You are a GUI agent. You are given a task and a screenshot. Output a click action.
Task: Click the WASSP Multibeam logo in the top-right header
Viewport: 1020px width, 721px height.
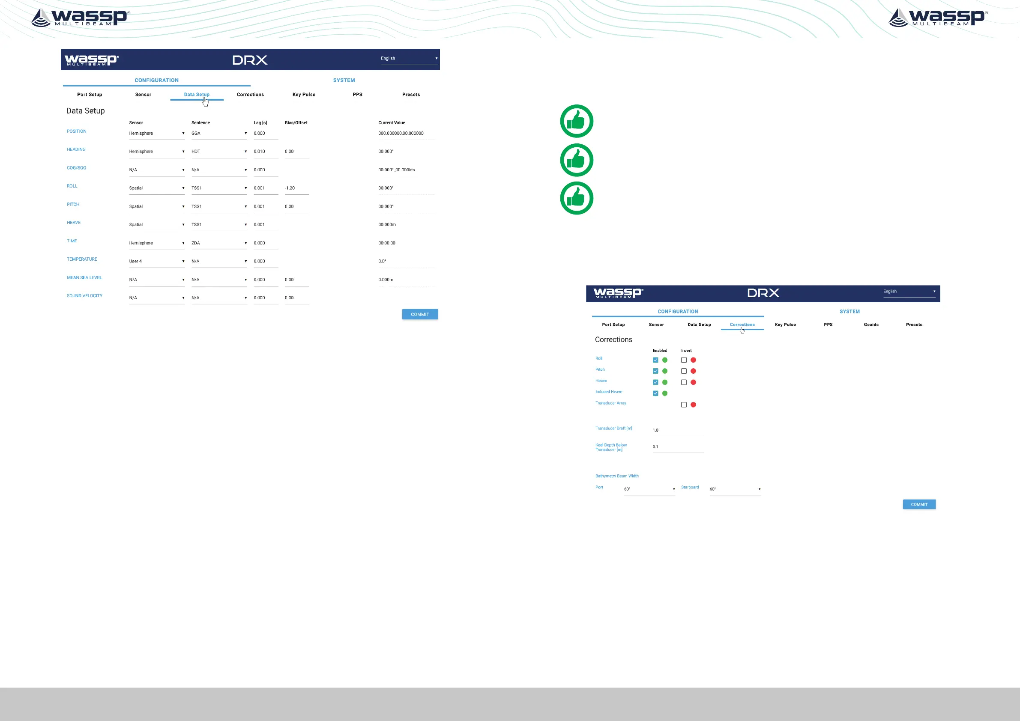[938, 18]
